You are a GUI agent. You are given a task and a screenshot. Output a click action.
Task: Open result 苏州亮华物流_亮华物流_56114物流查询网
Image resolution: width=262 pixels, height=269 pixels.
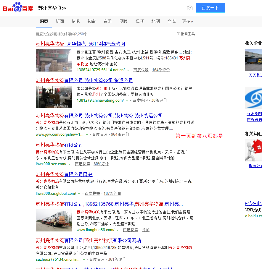point(81,44)
